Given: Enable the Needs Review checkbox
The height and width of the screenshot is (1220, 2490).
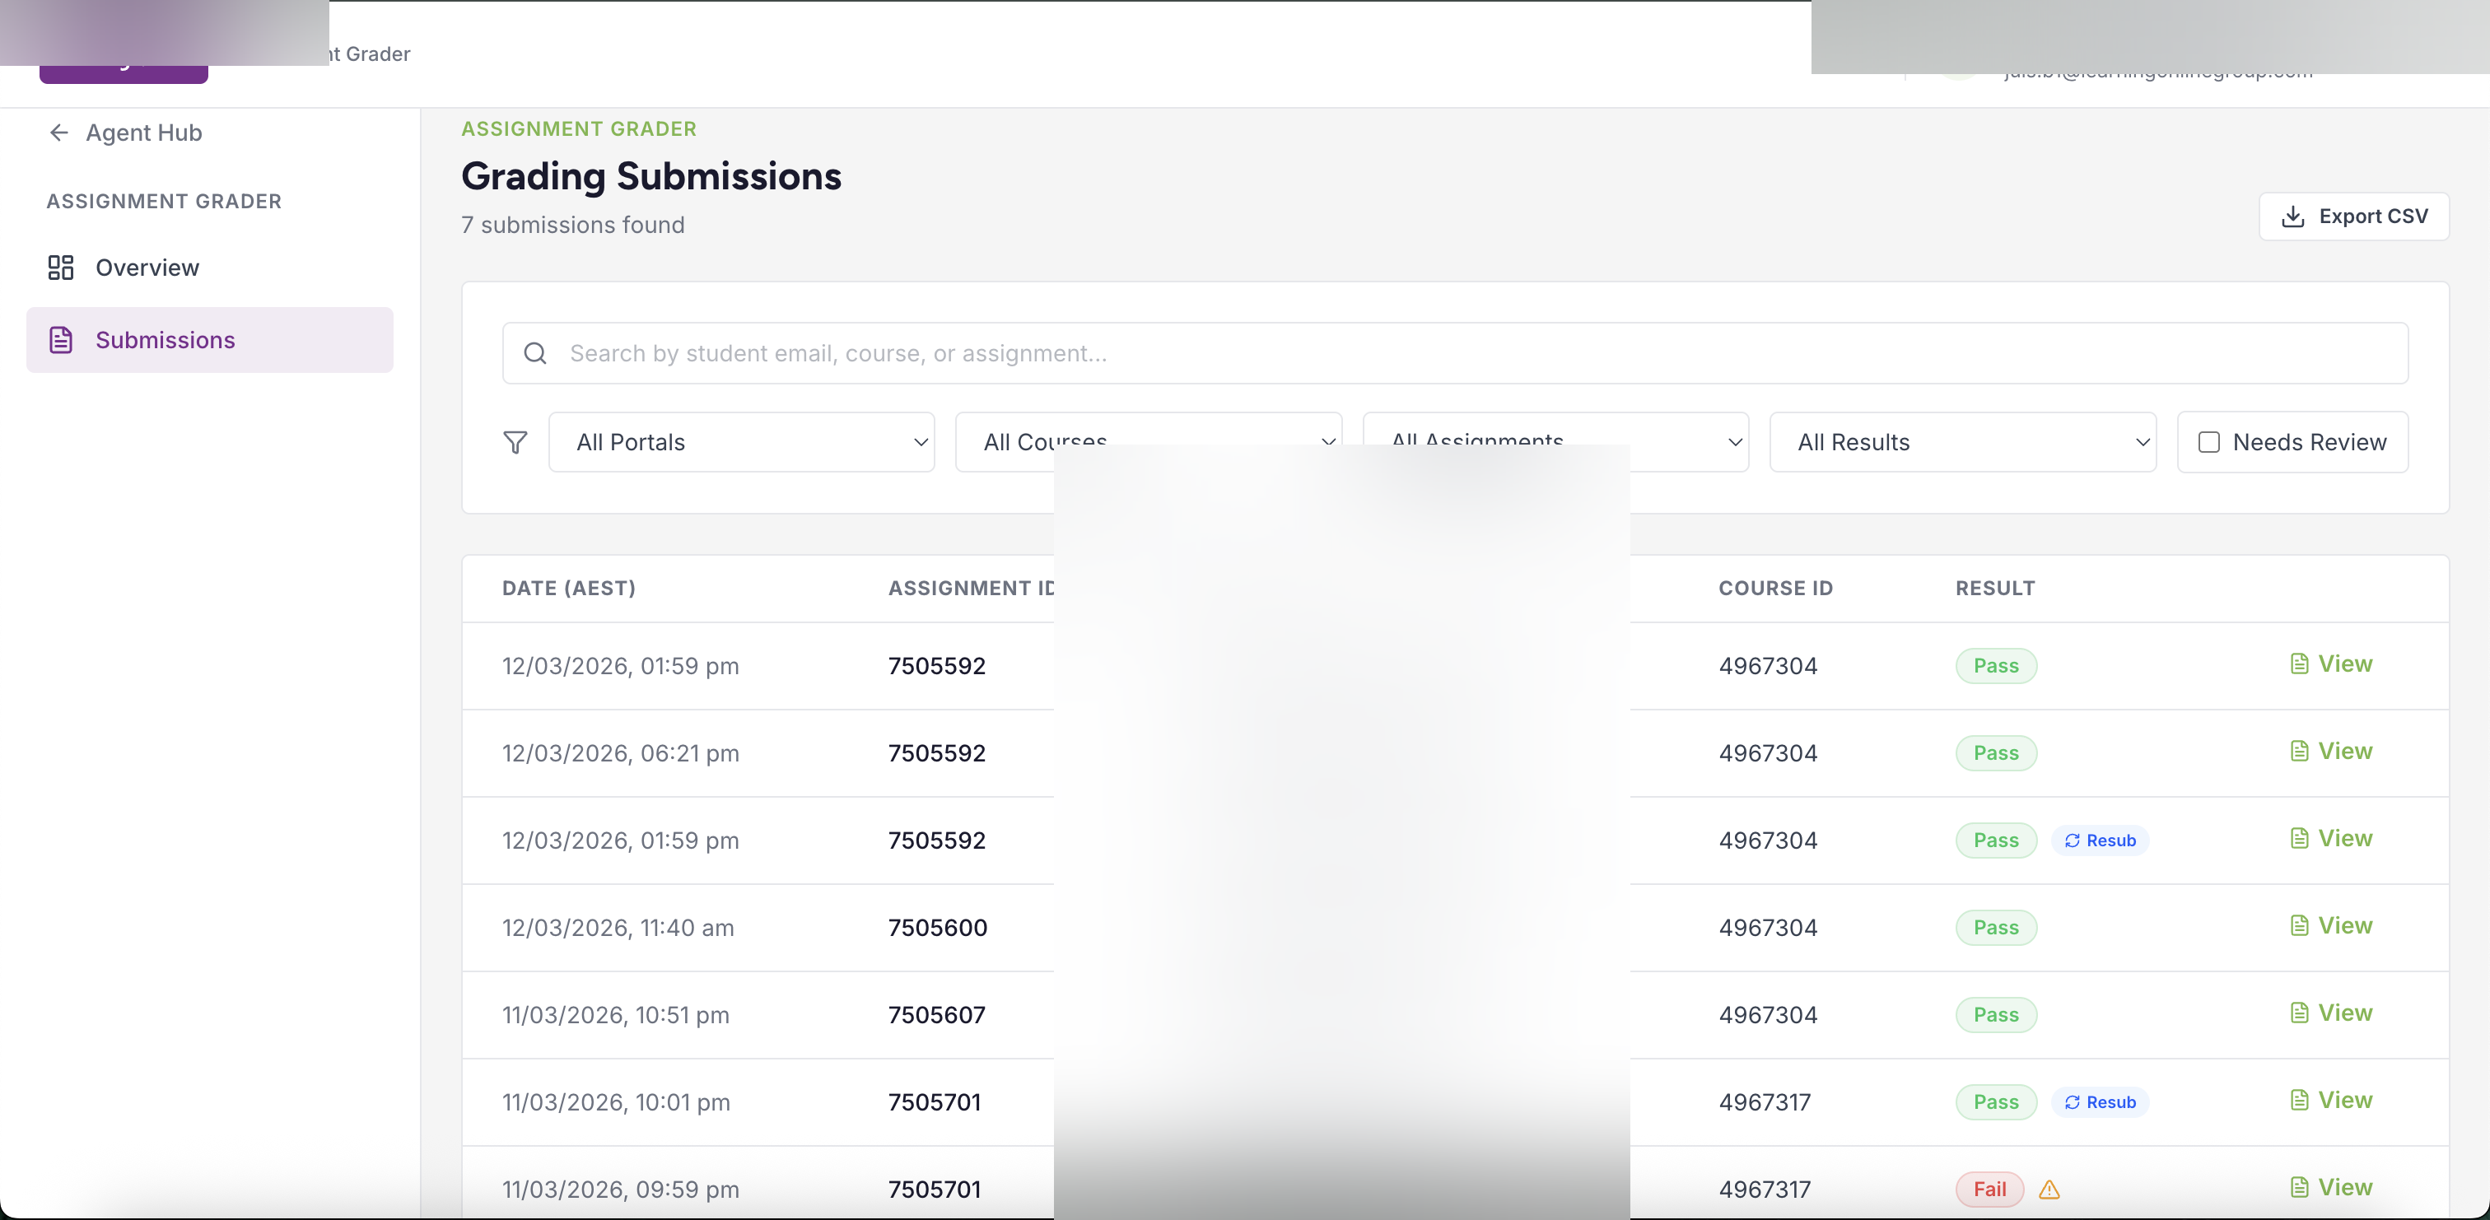Looking at the screenshot, I should click(2210, 442).
